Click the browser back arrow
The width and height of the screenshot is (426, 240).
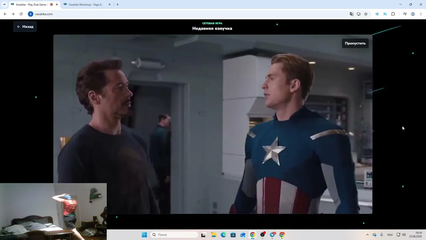(5, 14)
